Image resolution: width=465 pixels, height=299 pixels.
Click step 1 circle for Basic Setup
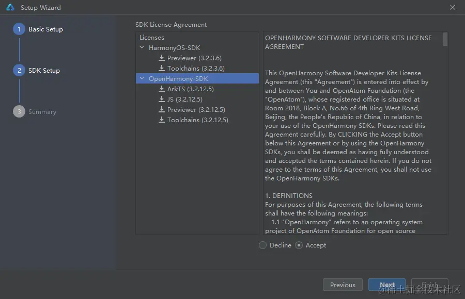pos(19,29)
